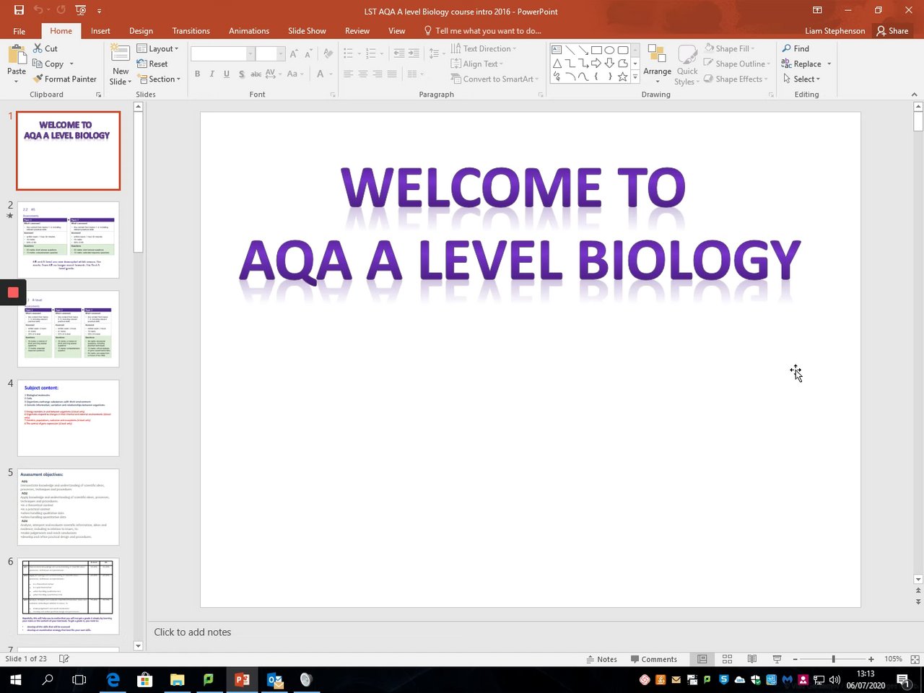Switch to the Design tab
924x693 pixels.
tap(141, 31)
